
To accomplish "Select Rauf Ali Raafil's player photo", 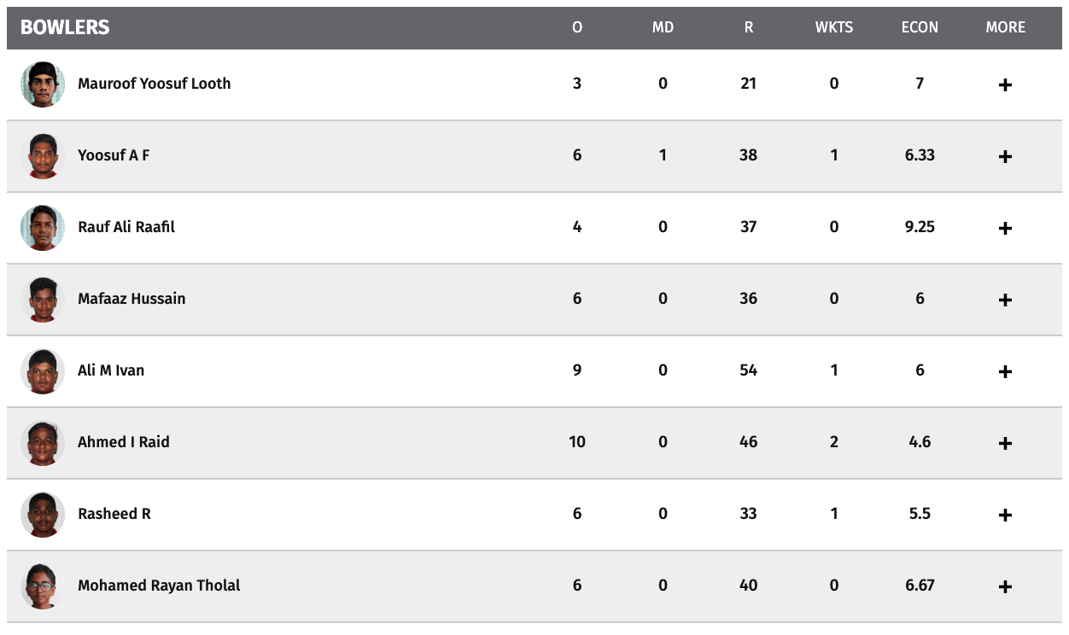I will click(x=43, y=228).
